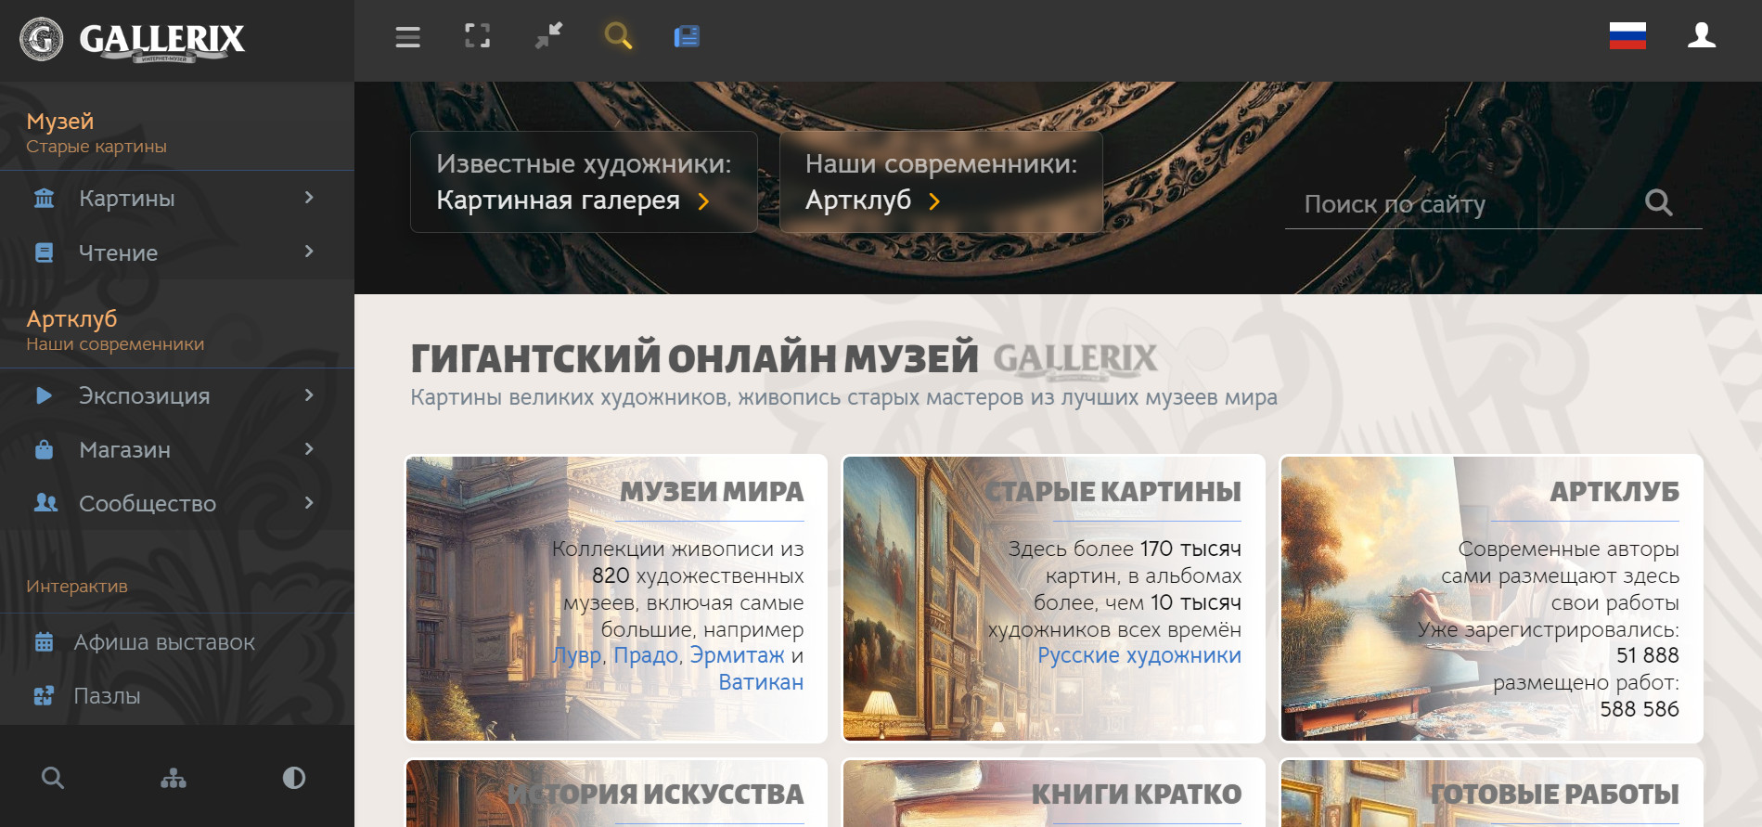The width and height of the screenshot is (1762, 827).
Task: Click the СТАРЫЕ КАРТИНЫ card title
Action: click(1113, 492)
